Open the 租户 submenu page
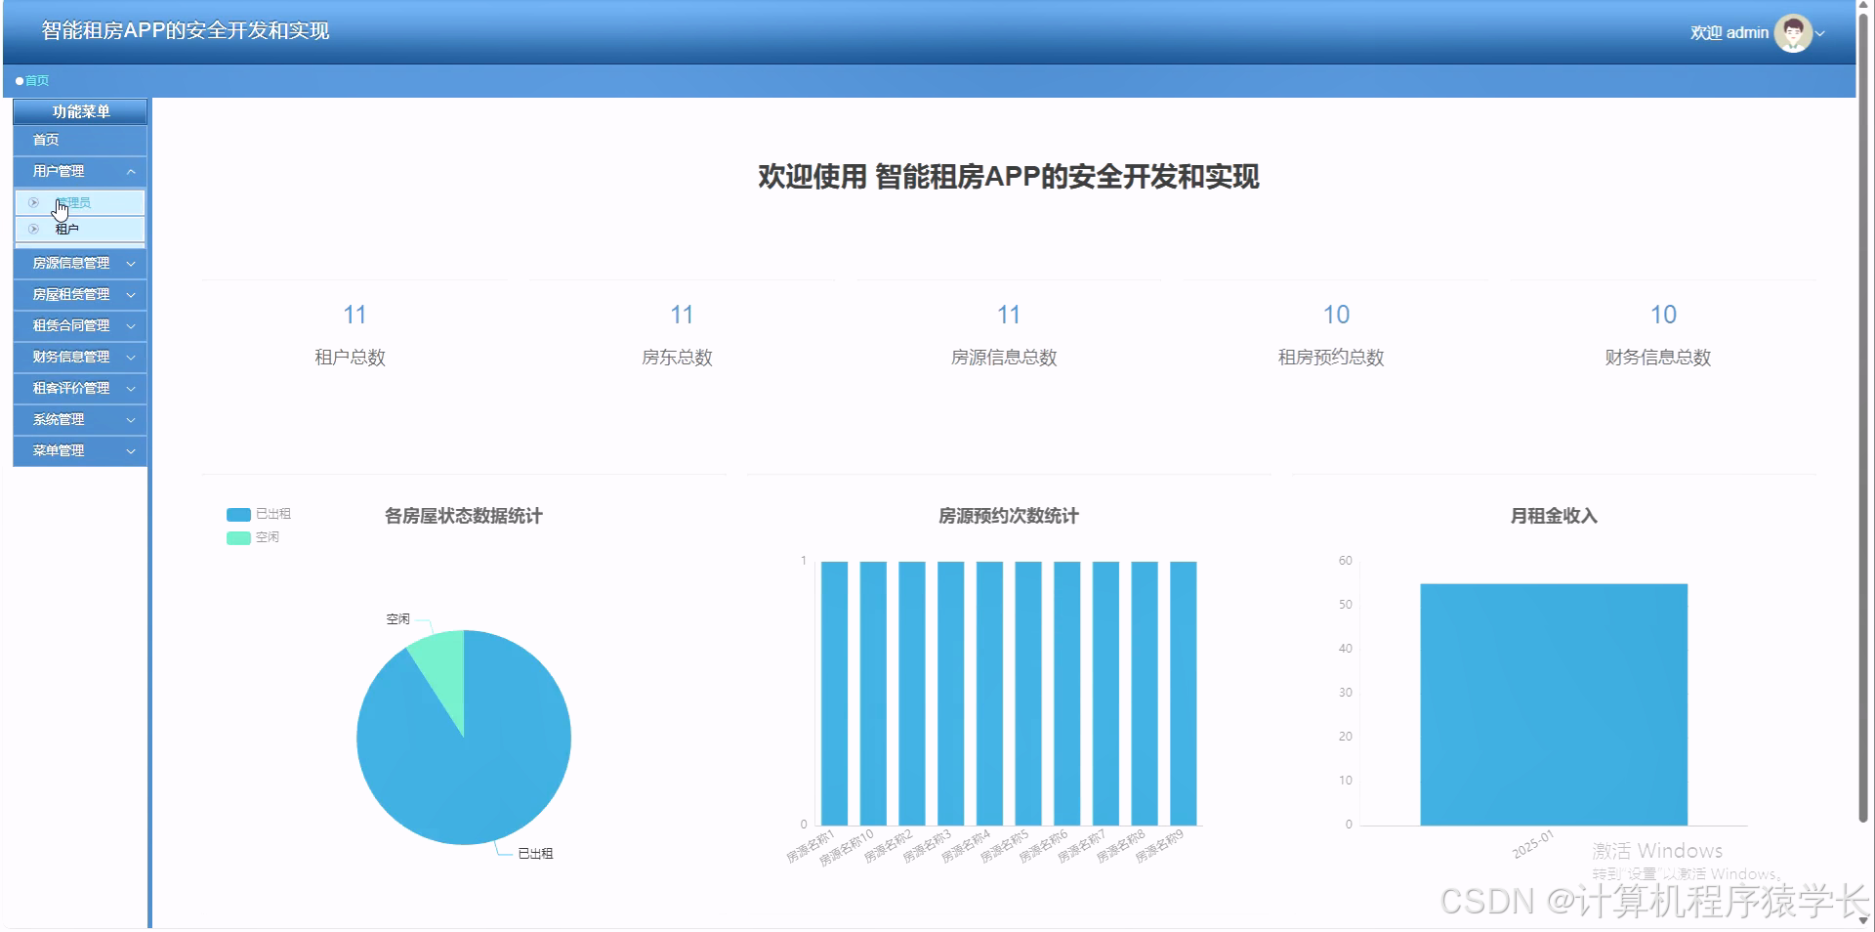 tap(66, 230)
